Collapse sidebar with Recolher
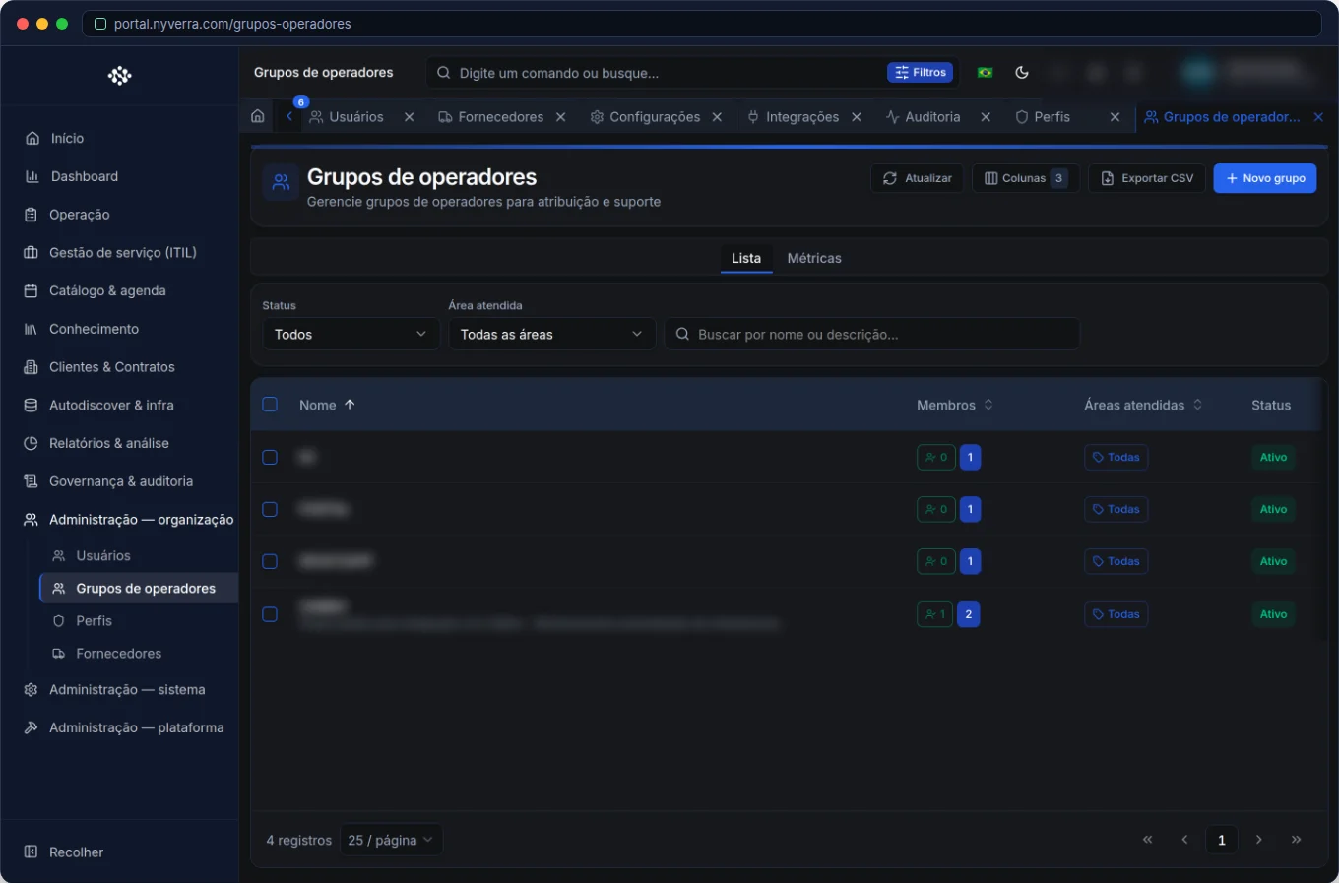The width and height of the screenshot is (1339, 884). [64, 852]
